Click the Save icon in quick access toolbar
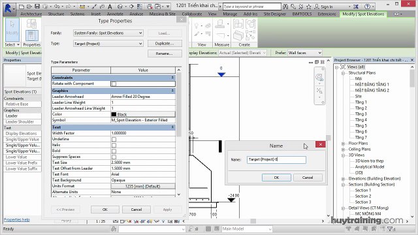 coord(37,7)
